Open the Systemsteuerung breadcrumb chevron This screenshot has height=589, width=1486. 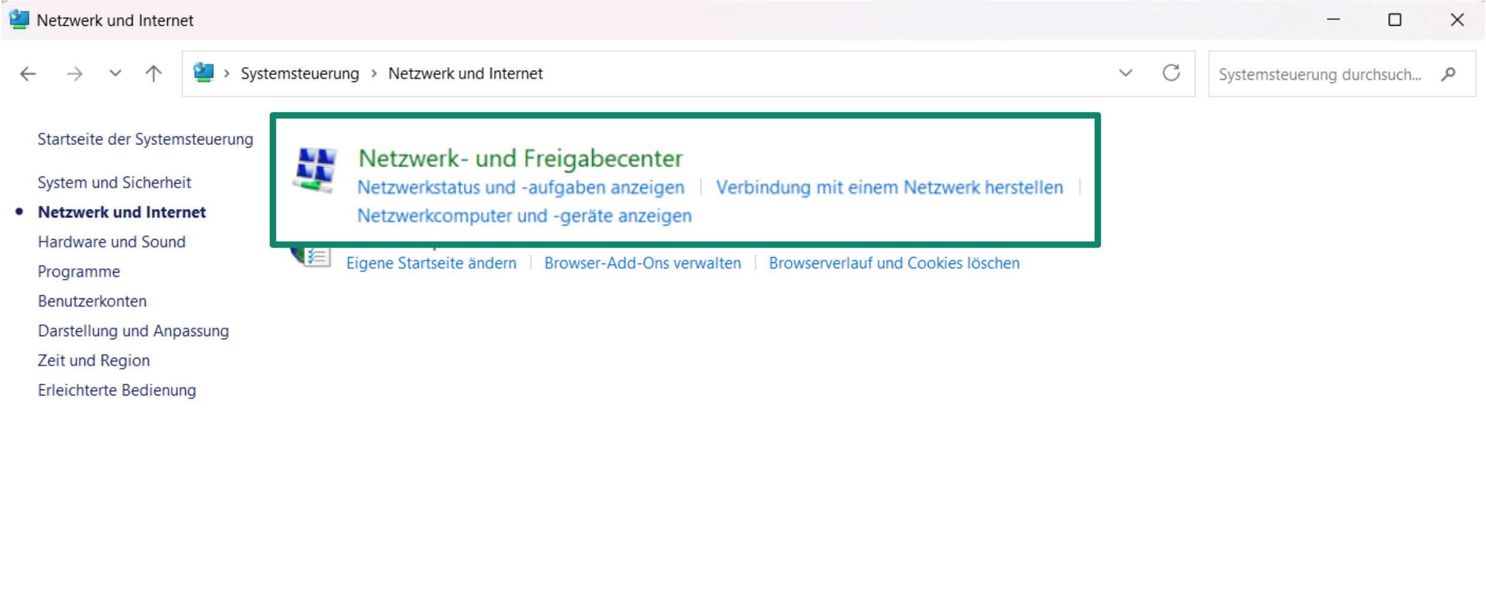(x=373, y=73)
